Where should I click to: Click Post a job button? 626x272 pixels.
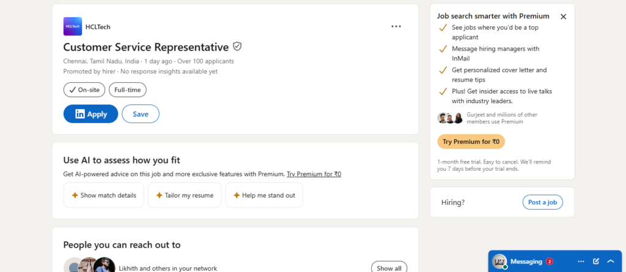(543, 202)
